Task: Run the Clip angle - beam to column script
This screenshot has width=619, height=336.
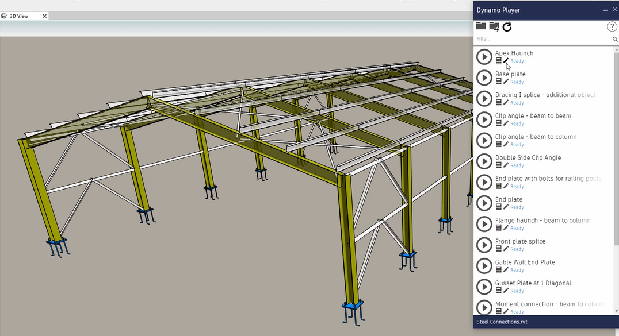Action: click(x=484, y=140)
